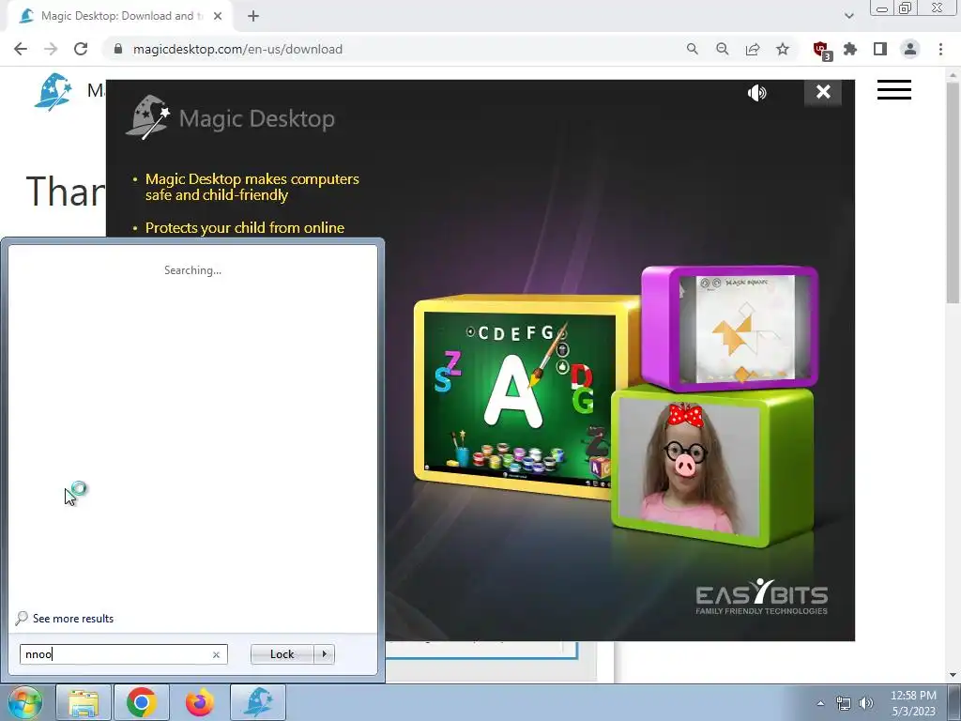Reload the Magic Desktop page
The width and height of the screenshot is (961, 721).
(81, 49)
